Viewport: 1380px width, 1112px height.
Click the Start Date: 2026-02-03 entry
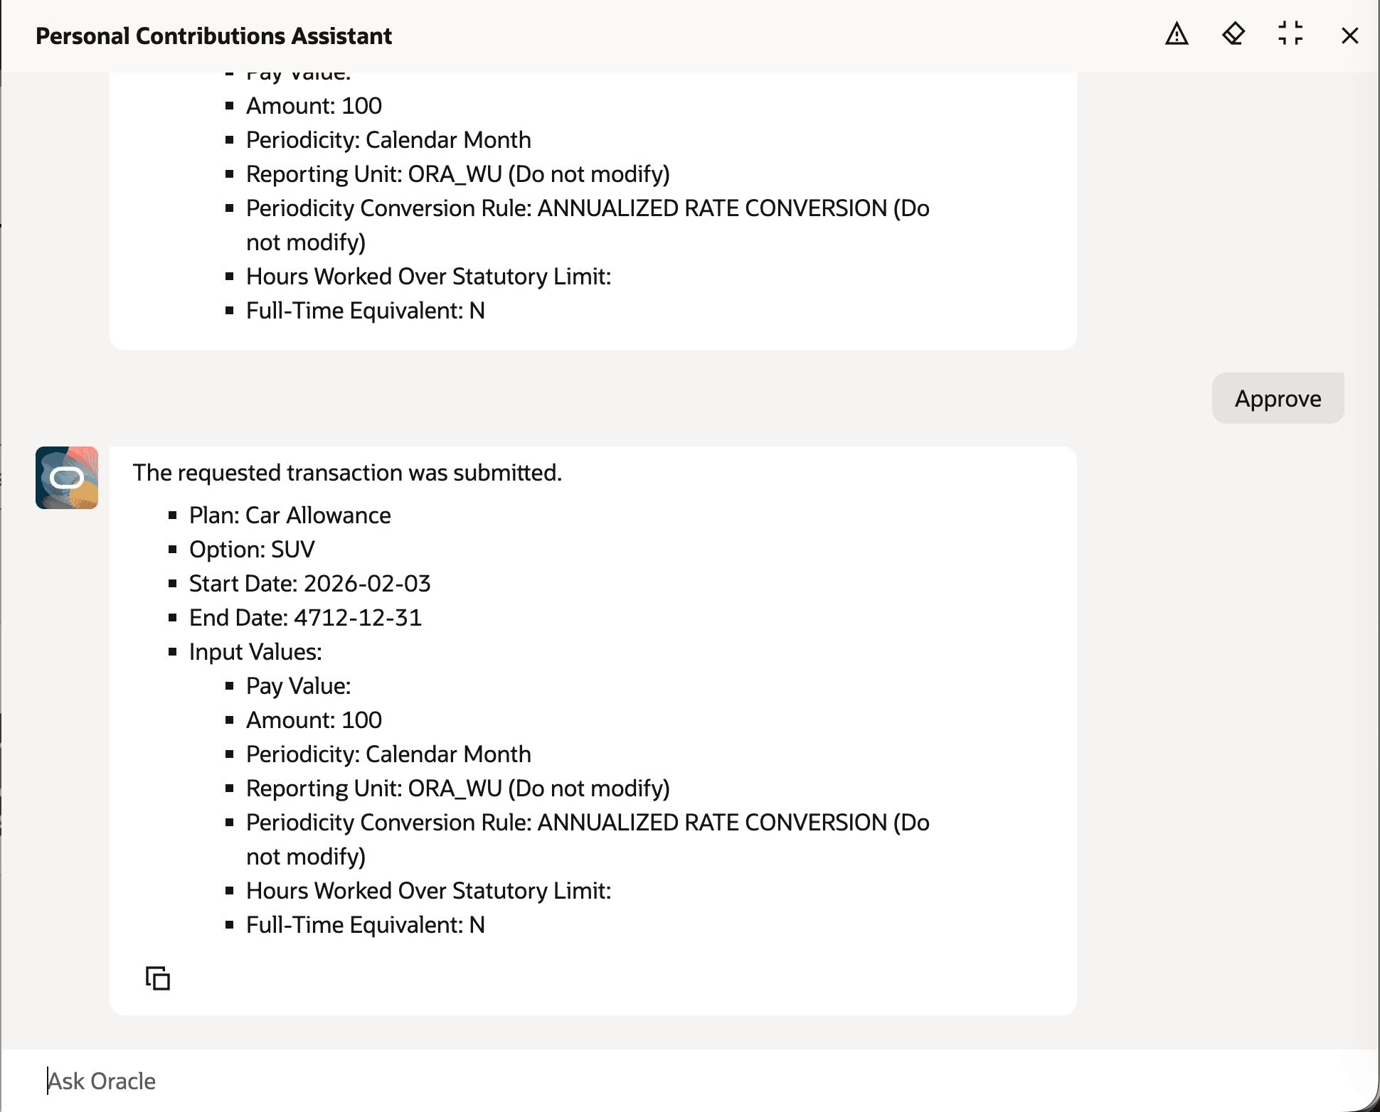tap(309, 584)
